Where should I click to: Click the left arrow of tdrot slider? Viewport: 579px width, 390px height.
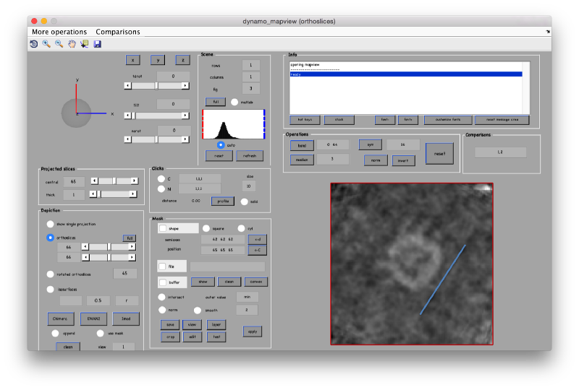pyautogui.click(x=128, y=85)
